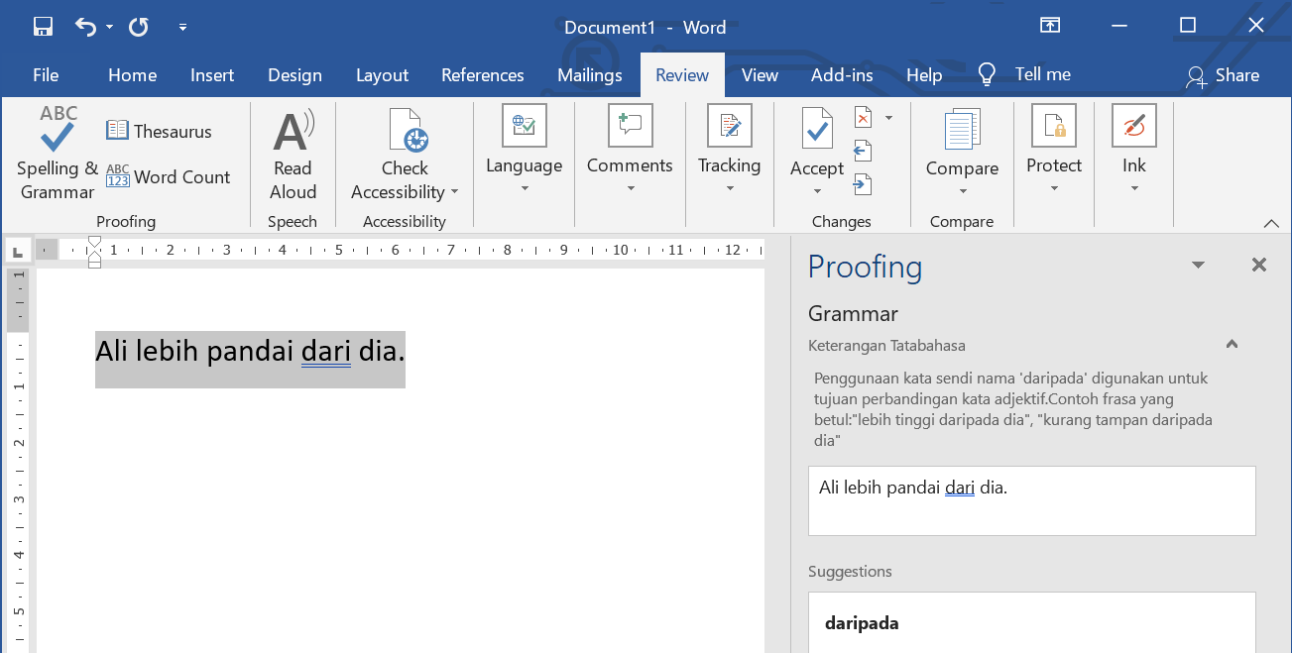Open the Proofing pane options arrow
Viewport: 1292px width, 653px height.
pos(1198,265)
